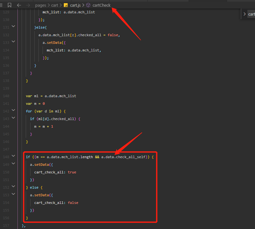Viewport: 255px width, 229px height.
Task: Click the bookmark icon in the editor toolbar
Action: (x=10, y=5)
